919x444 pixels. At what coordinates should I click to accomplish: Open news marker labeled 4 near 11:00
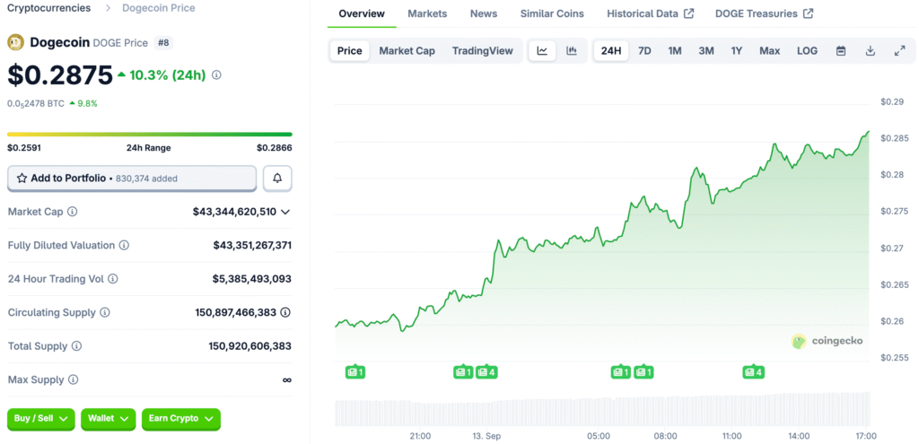[753, 372]
